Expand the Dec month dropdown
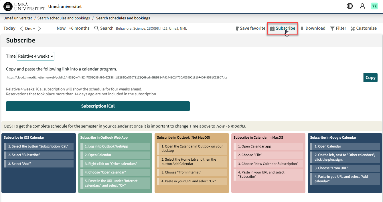 tap(30, 29)
